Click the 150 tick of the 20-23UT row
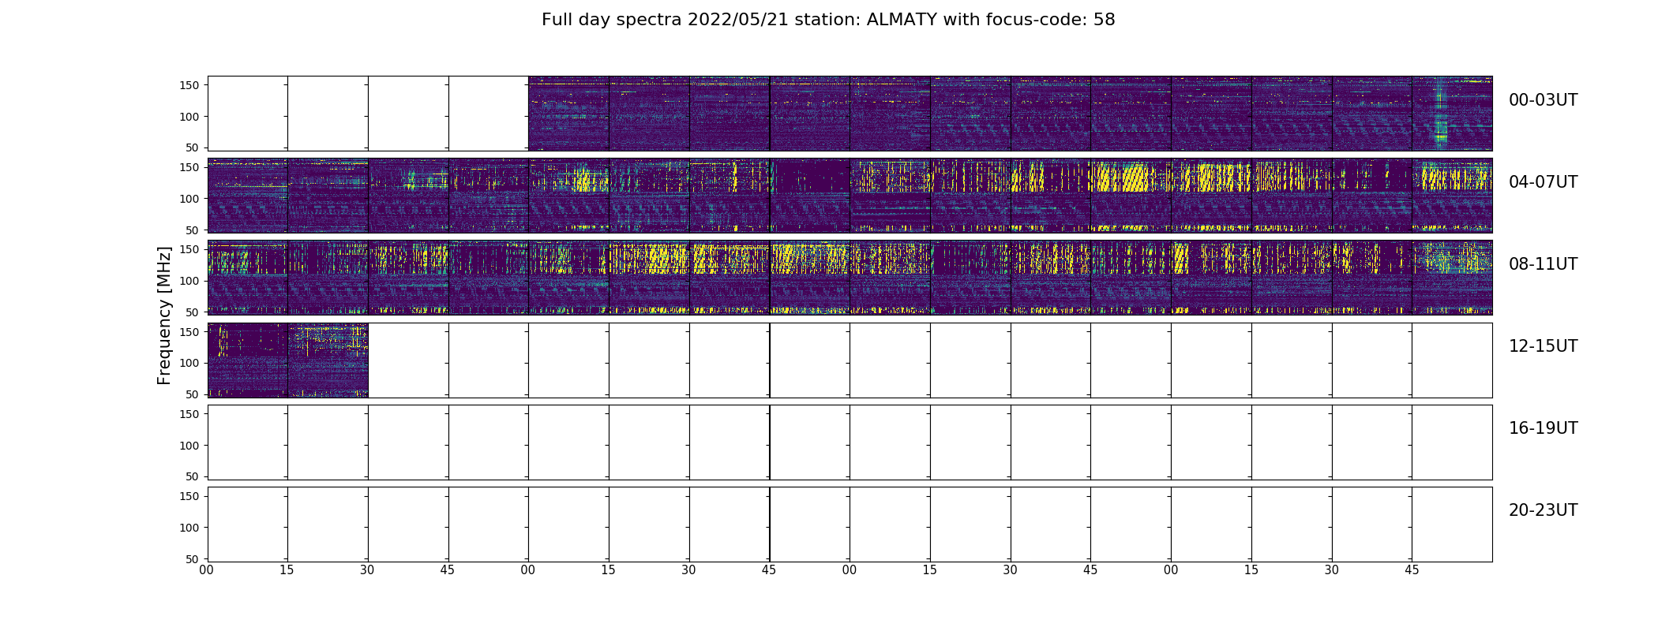This screenshot has height=631, width=1658. click(190, 496)
